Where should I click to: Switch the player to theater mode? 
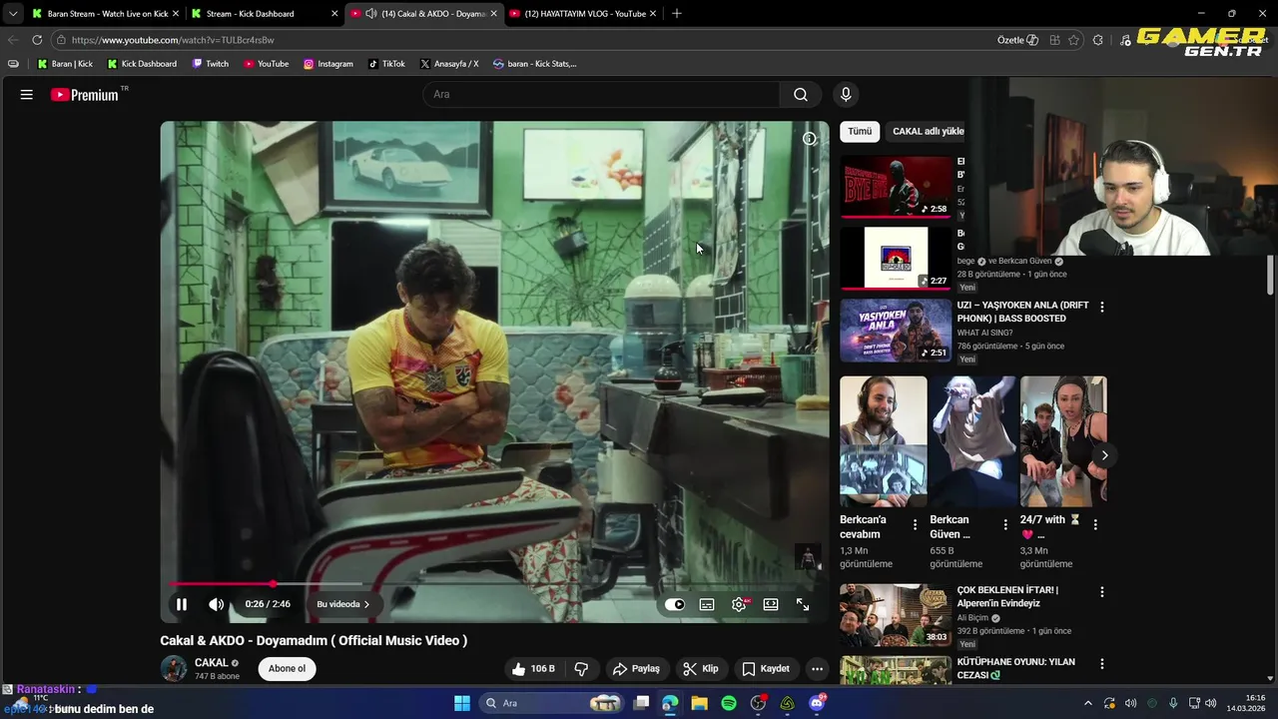pos(771,604)
